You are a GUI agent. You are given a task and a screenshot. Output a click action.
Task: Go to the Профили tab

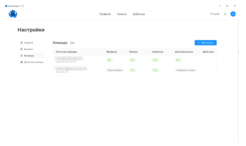point(105,14)
